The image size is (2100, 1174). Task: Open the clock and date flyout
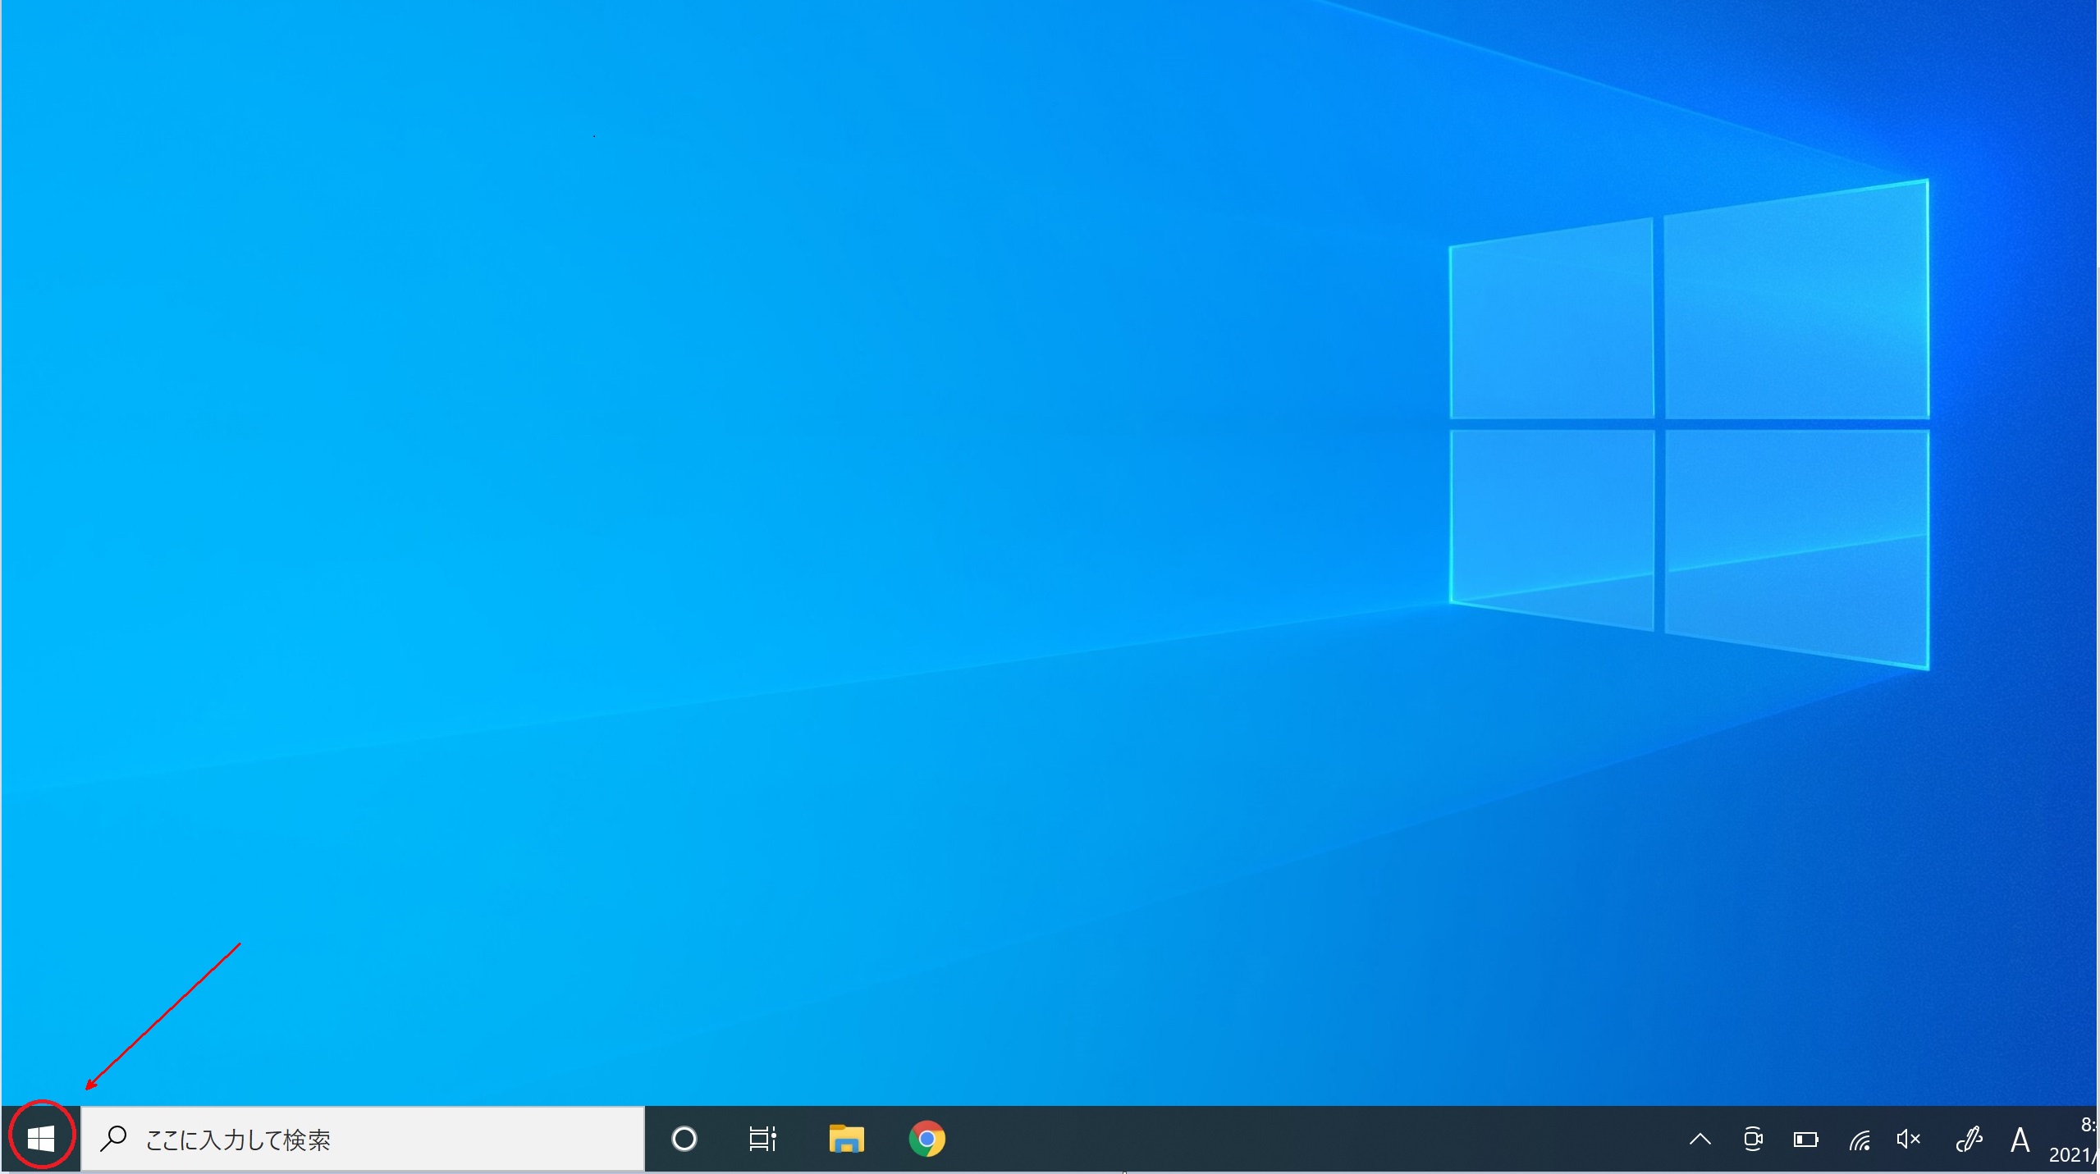click(x=2073, y=1139)
